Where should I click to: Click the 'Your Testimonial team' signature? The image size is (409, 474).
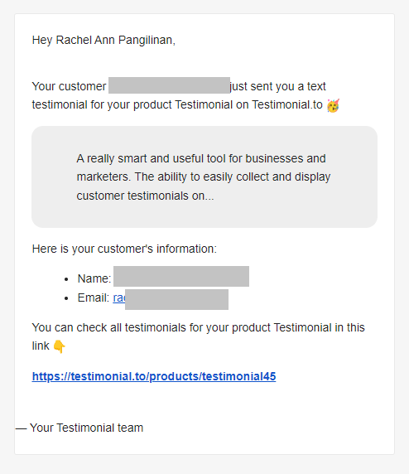[86, 428]
